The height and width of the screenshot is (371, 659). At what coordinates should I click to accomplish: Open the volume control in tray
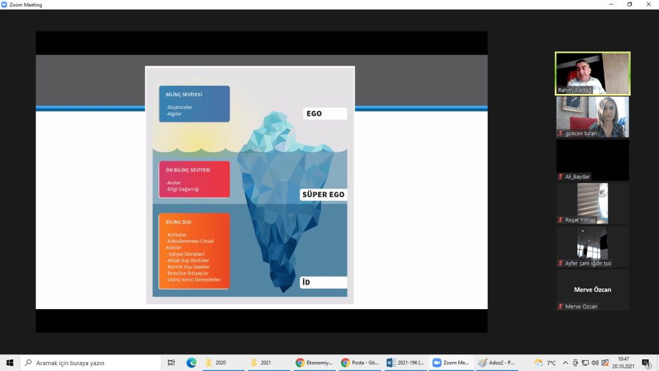(595, 363)
